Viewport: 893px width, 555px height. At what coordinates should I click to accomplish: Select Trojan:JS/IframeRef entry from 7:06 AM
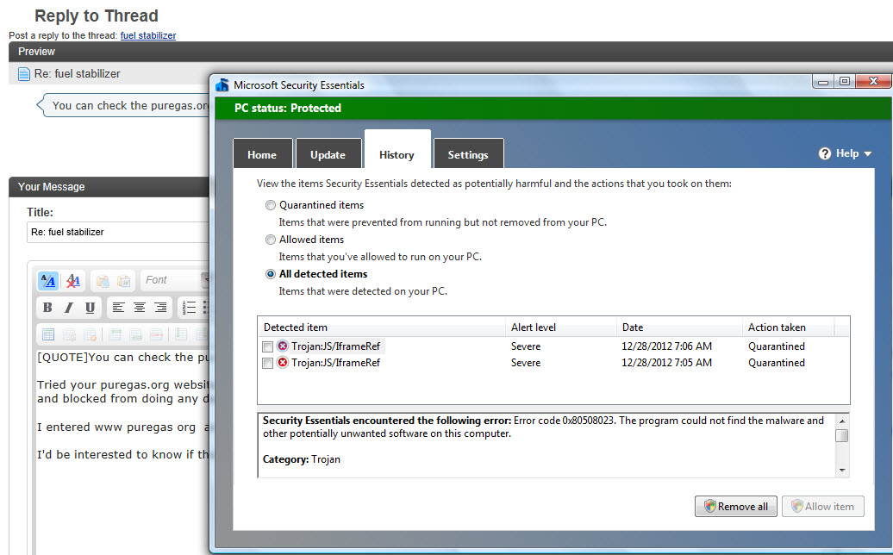(335, 346)
